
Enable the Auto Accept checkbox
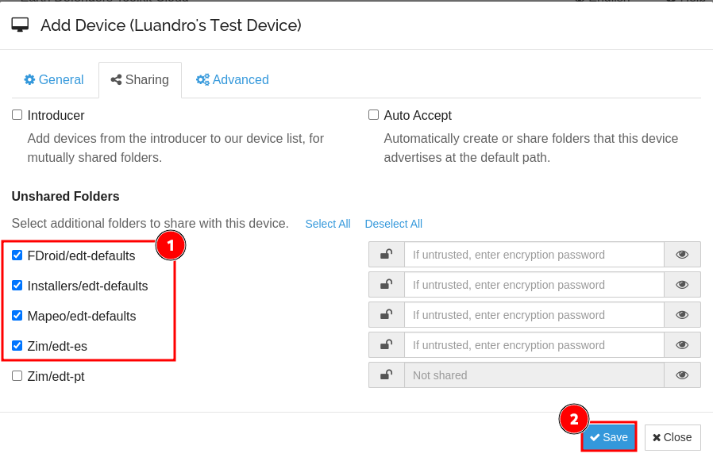(x=374, y=115)
